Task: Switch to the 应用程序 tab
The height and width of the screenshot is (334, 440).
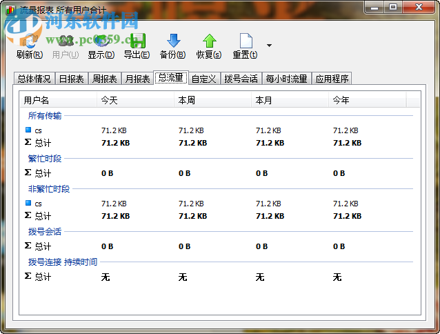Action: 332,79
